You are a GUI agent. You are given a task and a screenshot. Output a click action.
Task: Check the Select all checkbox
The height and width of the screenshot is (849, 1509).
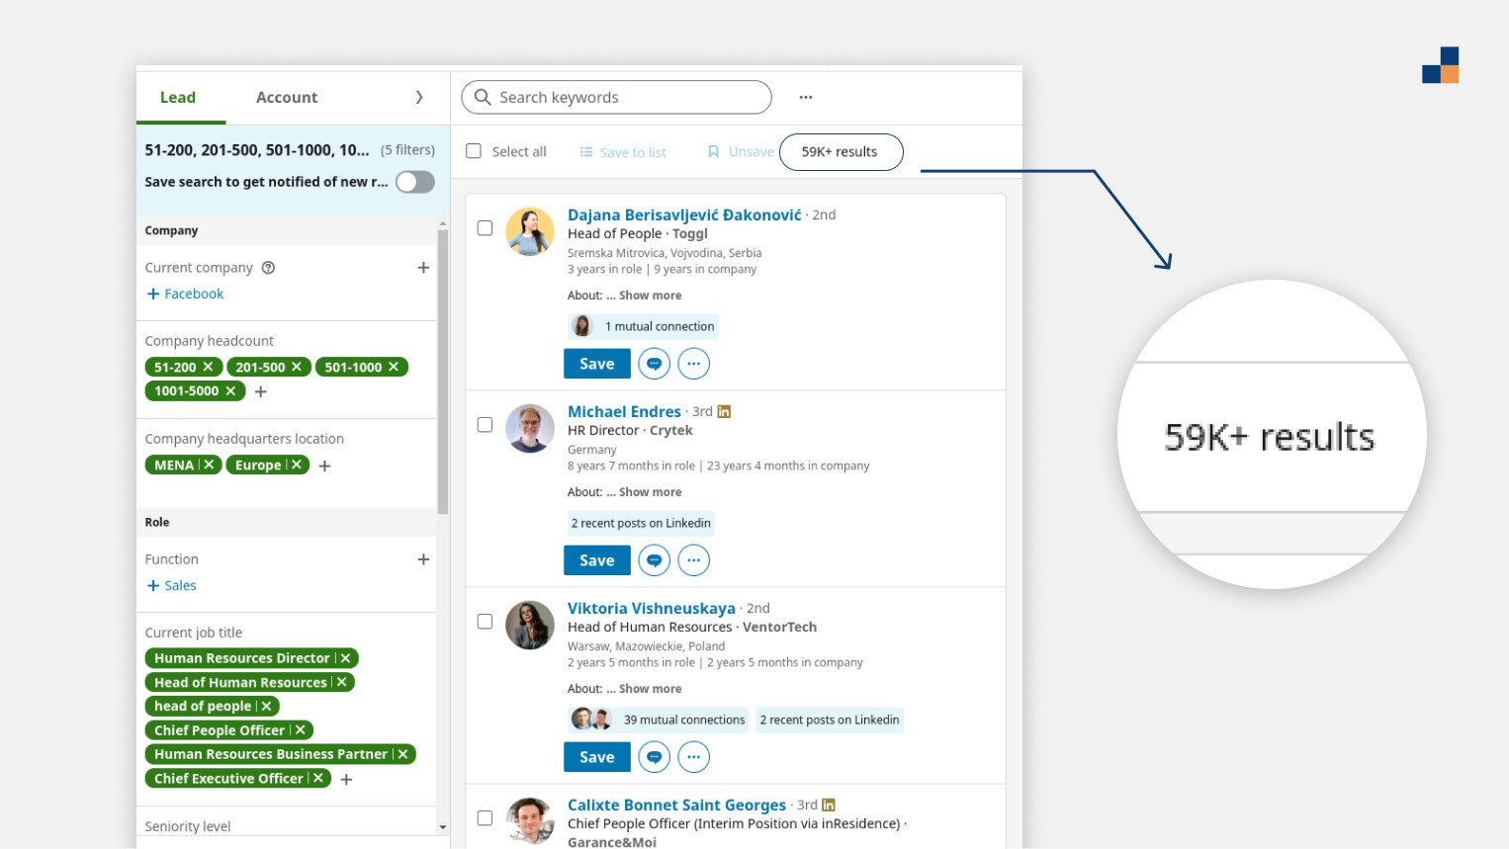point(474,151)
